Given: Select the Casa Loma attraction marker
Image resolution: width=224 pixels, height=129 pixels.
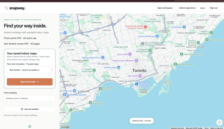Looking at the screenshot, I should 130,54.
